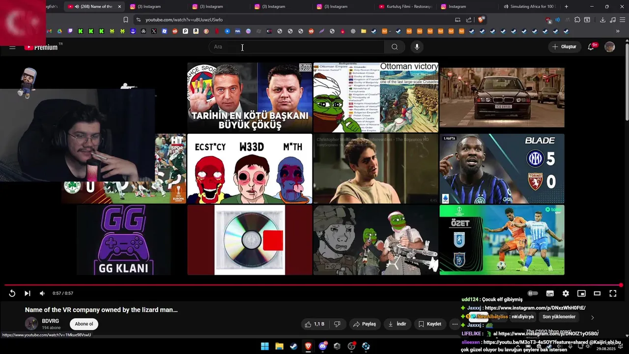Screen dimensions: 629x354
Task: Download the video with İndir
Action: point(397,324)
